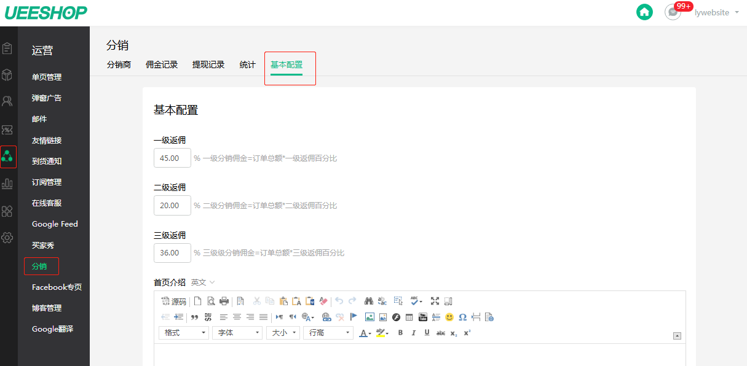The width and height of the screenshot is (747, 366).
Task: Insert YouTube video icon in editor
Action: [x=423, y=317]
